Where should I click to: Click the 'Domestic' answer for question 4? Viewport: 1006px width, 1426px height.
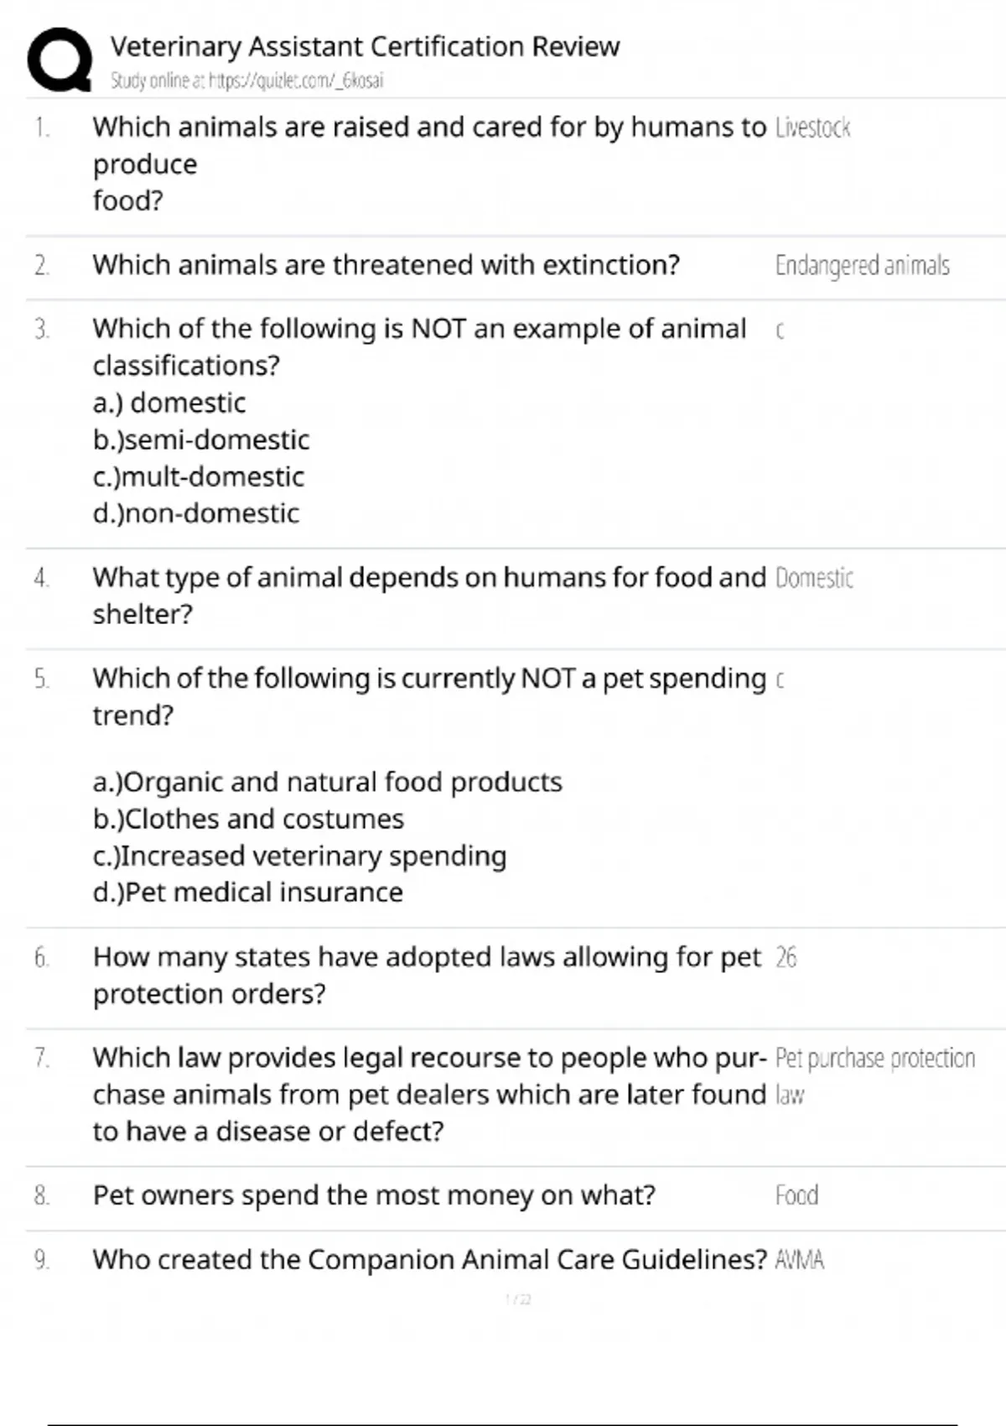(814, 578)
